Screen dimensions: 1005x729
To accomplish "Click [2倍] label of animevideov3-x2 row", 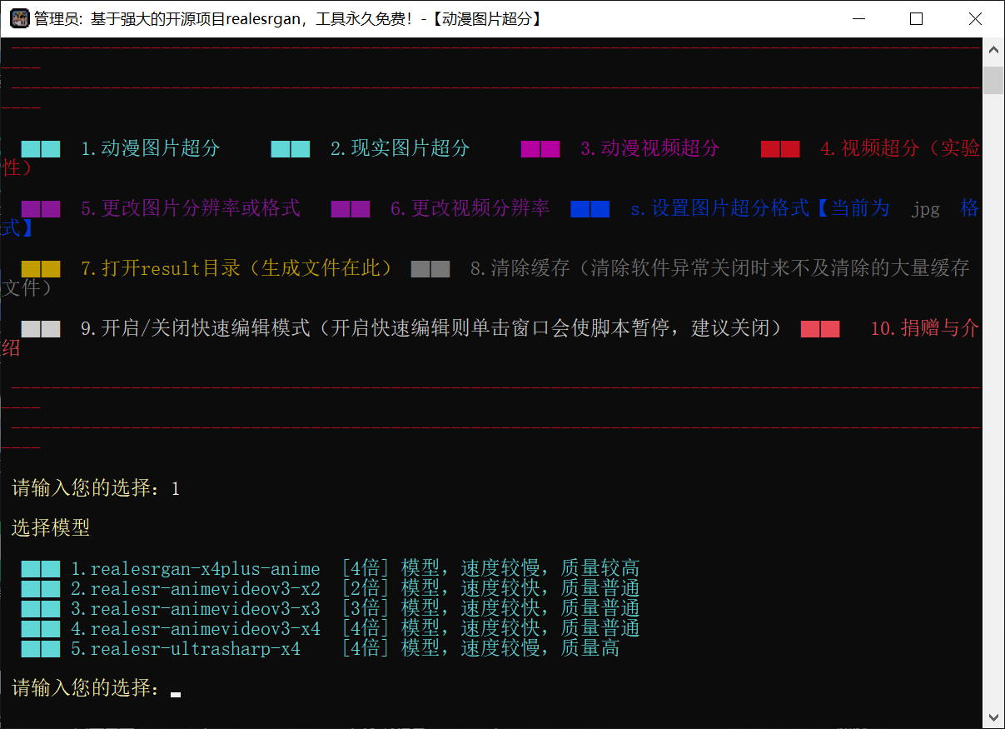I will (x=366, y=589).
